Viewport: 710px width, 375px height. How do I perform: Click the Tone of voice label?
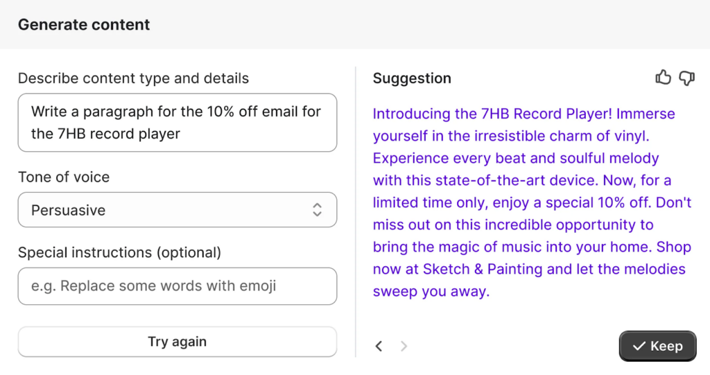click(64, 177)
